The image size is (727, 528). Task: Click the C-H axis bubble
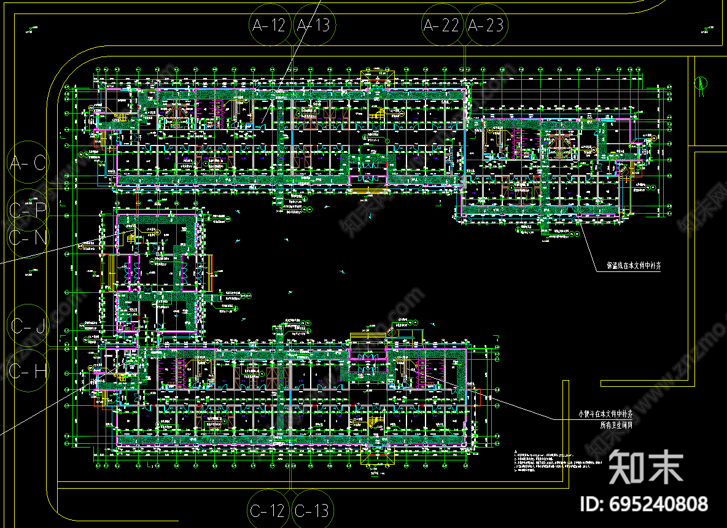[x=28, y=371]
